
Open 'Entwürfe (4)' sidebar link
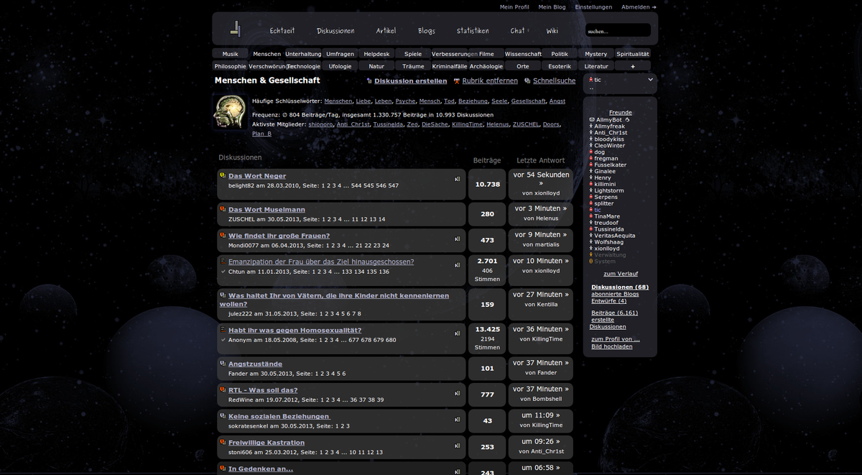coord(609,301)
